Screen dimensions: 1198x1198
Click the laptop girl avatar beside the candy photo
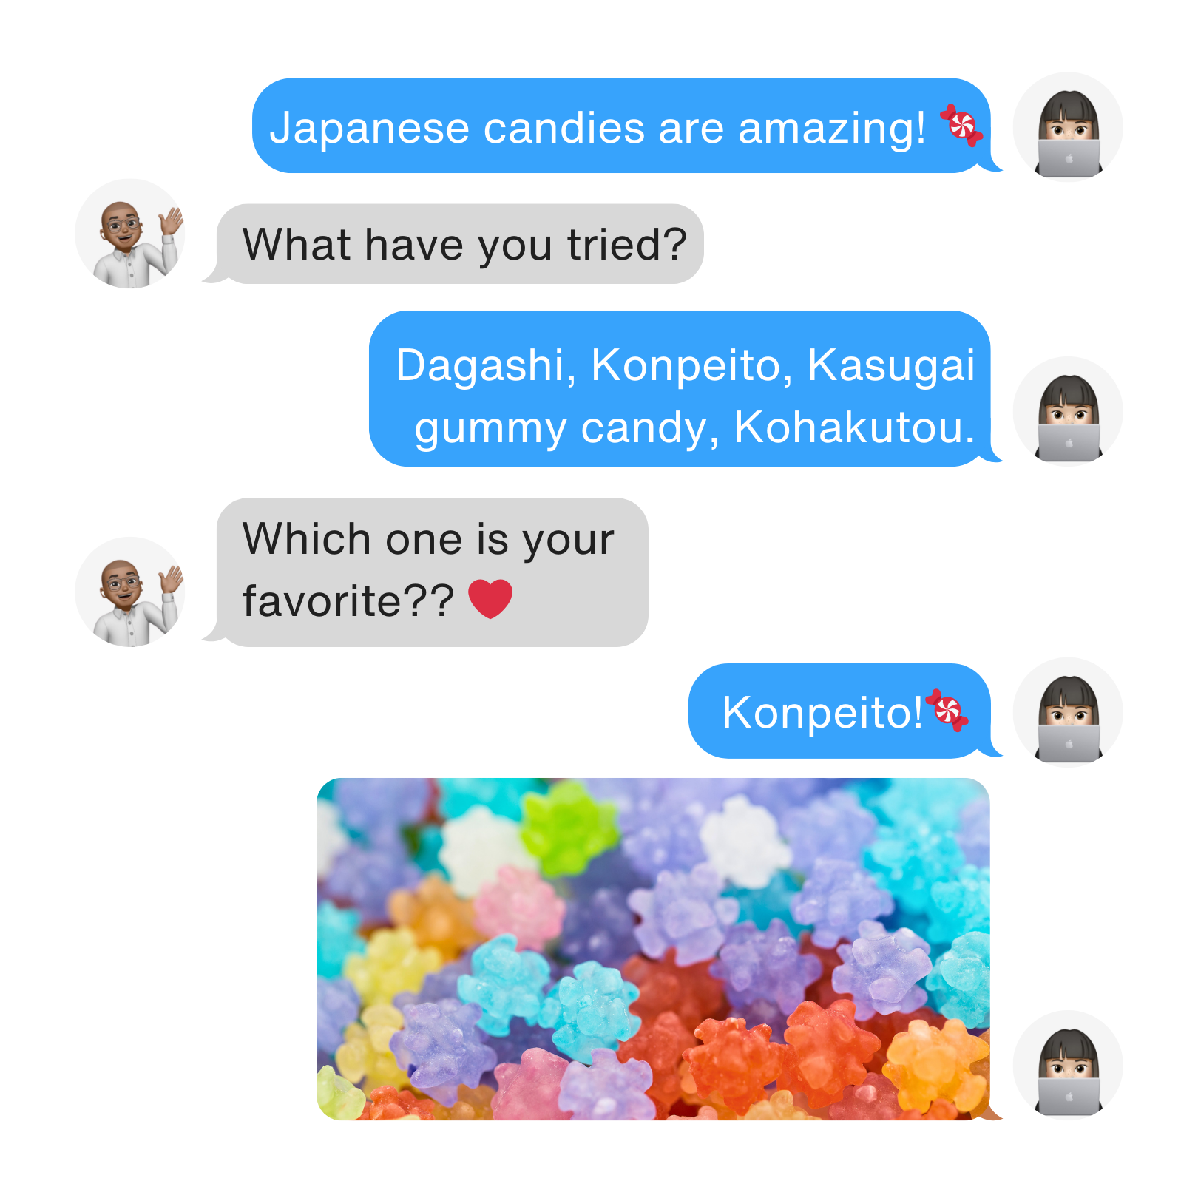pos(1068,1066)
